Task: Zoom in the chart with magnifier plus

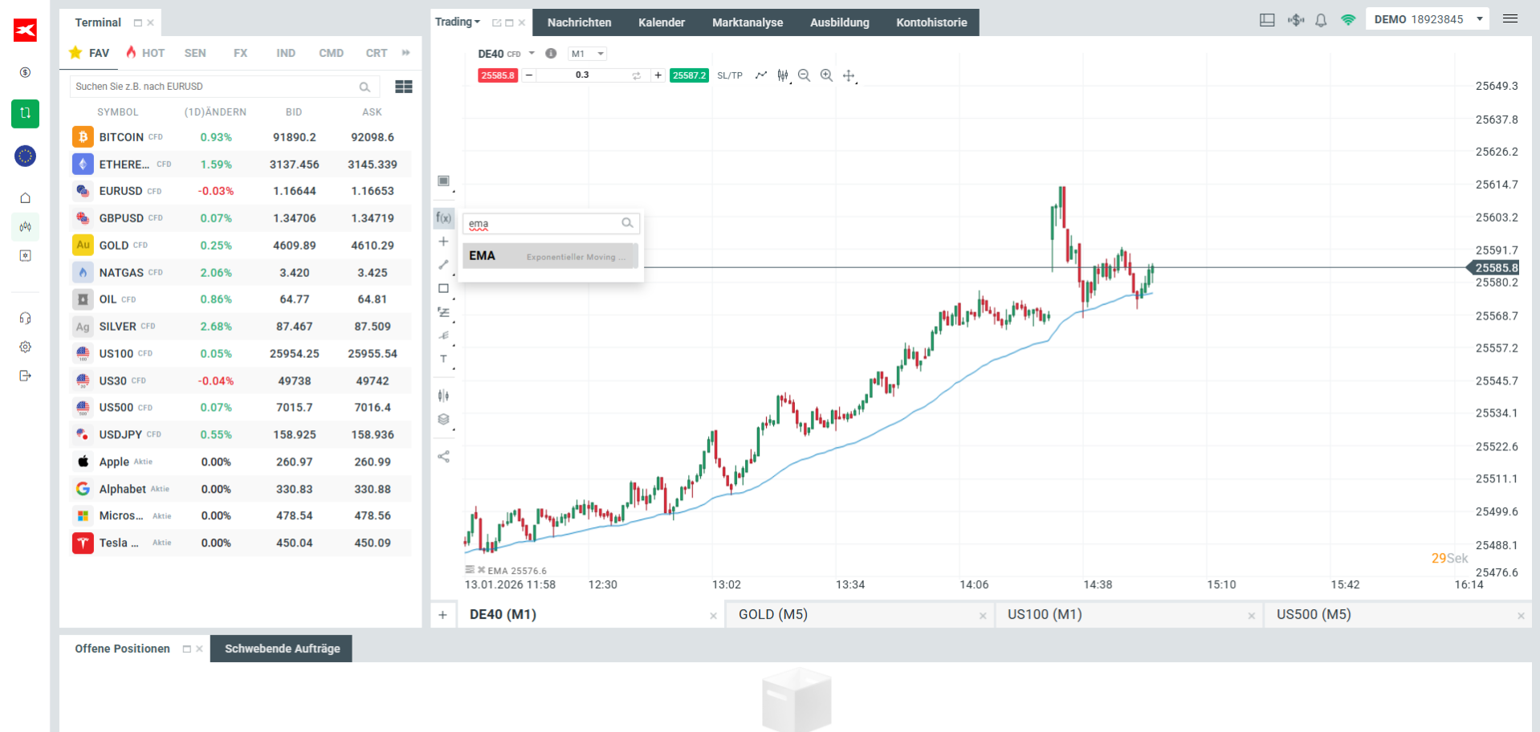Action: click(826, 75)
